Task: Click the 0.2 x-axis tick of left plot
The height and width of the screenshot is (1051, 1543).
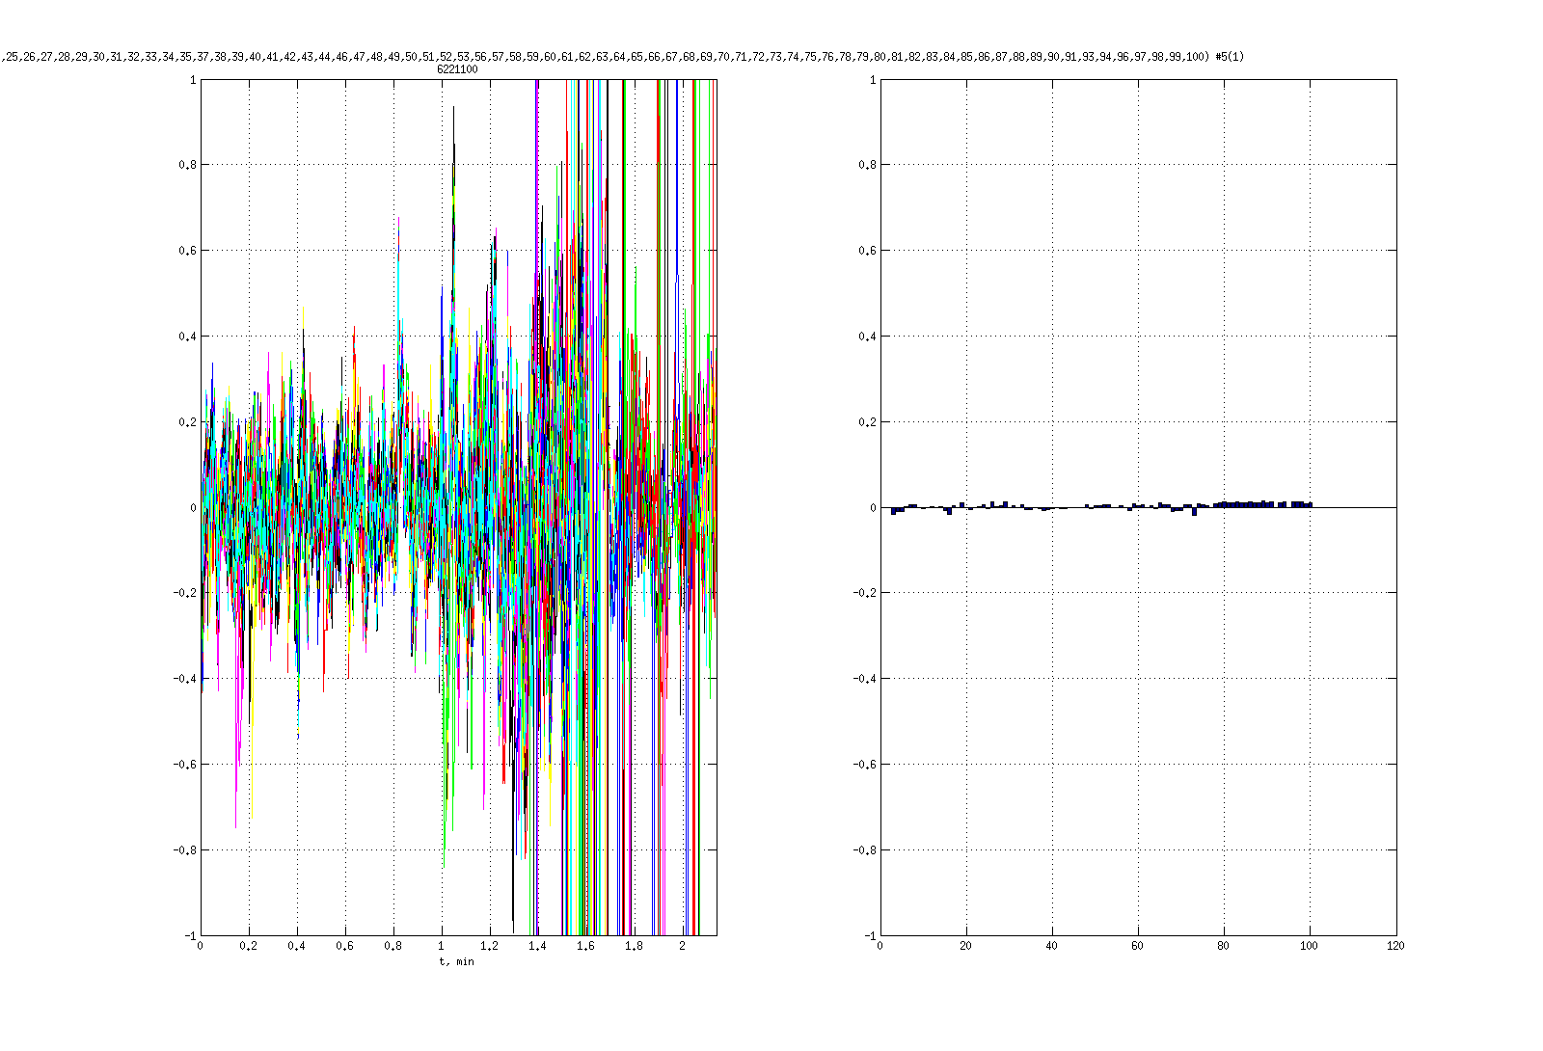Action: click(248, 946)
